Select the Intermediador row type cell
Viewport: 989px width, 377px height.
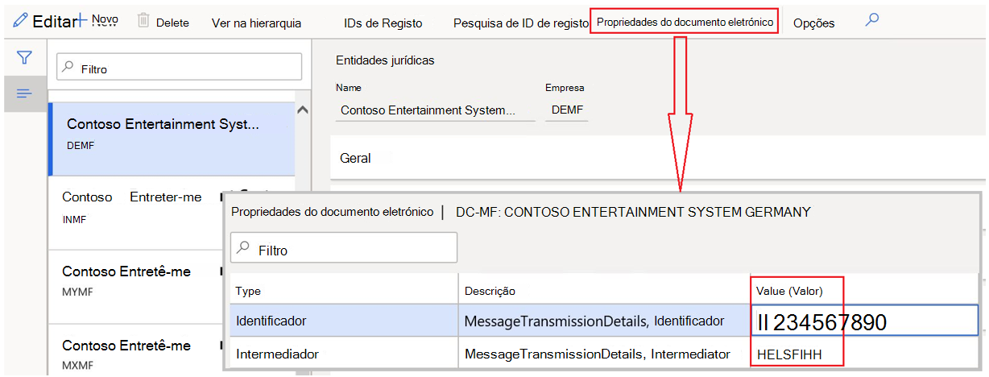click(345, 354)
